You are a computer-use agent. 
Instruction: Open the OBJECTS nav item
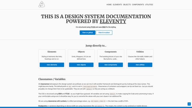point(127,4)
